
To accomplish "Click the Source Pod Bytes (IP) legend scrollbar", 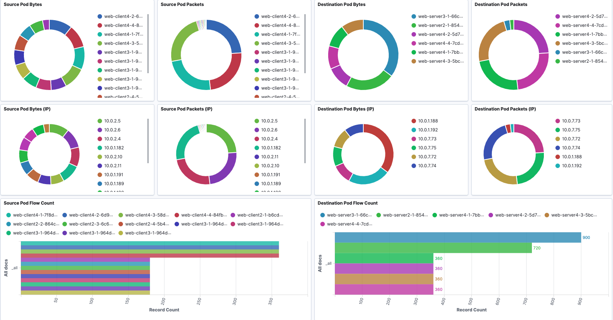I will coord(148,141).
